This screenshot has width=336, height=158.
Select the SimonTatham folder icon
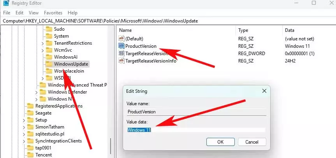(x=30, y=127)
